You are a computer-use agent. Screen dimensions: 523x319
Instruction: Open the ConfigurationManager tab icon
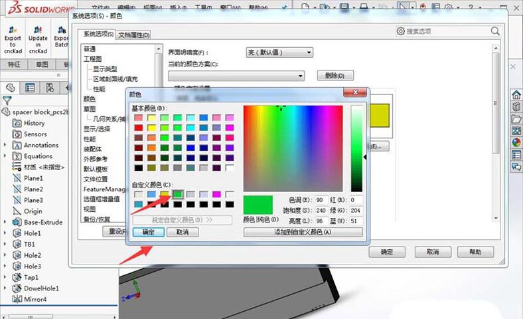[x=50, y=88]
